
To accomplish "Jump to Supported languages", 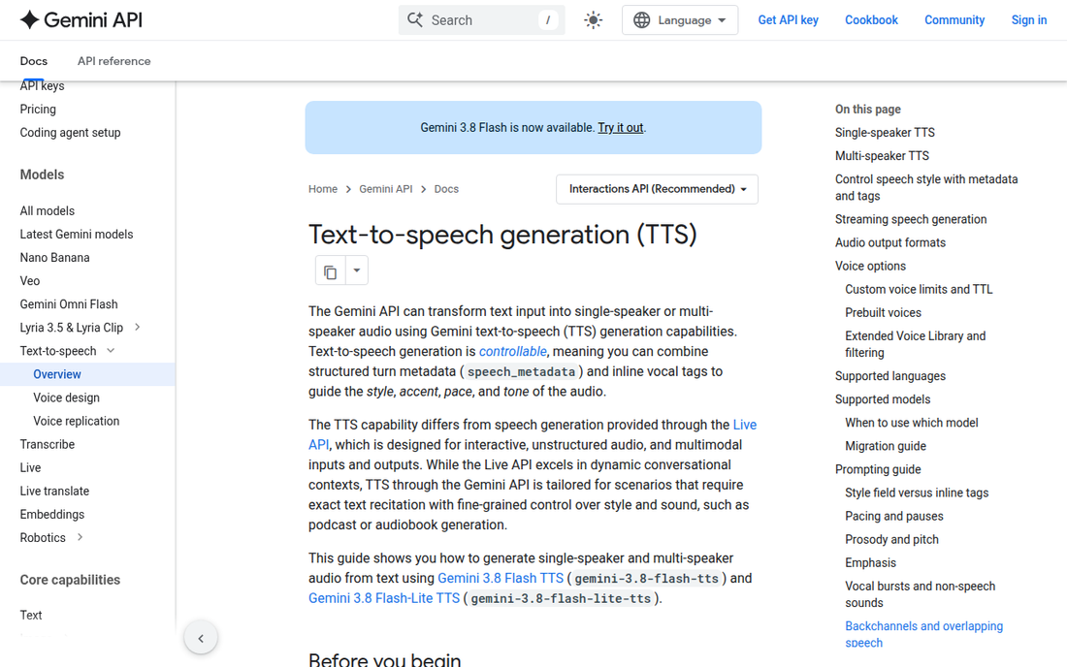I will pyautogui.click(x=890, y=376).
